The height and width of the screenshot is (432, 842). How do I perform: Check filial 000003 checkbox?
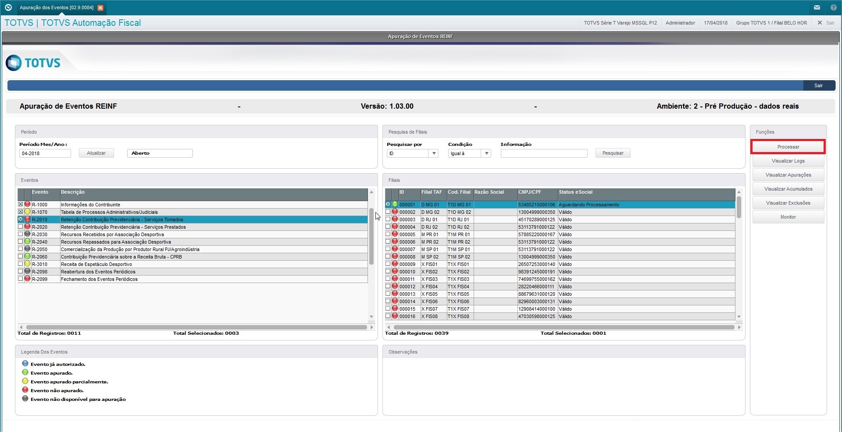click(x=388, y=219)
